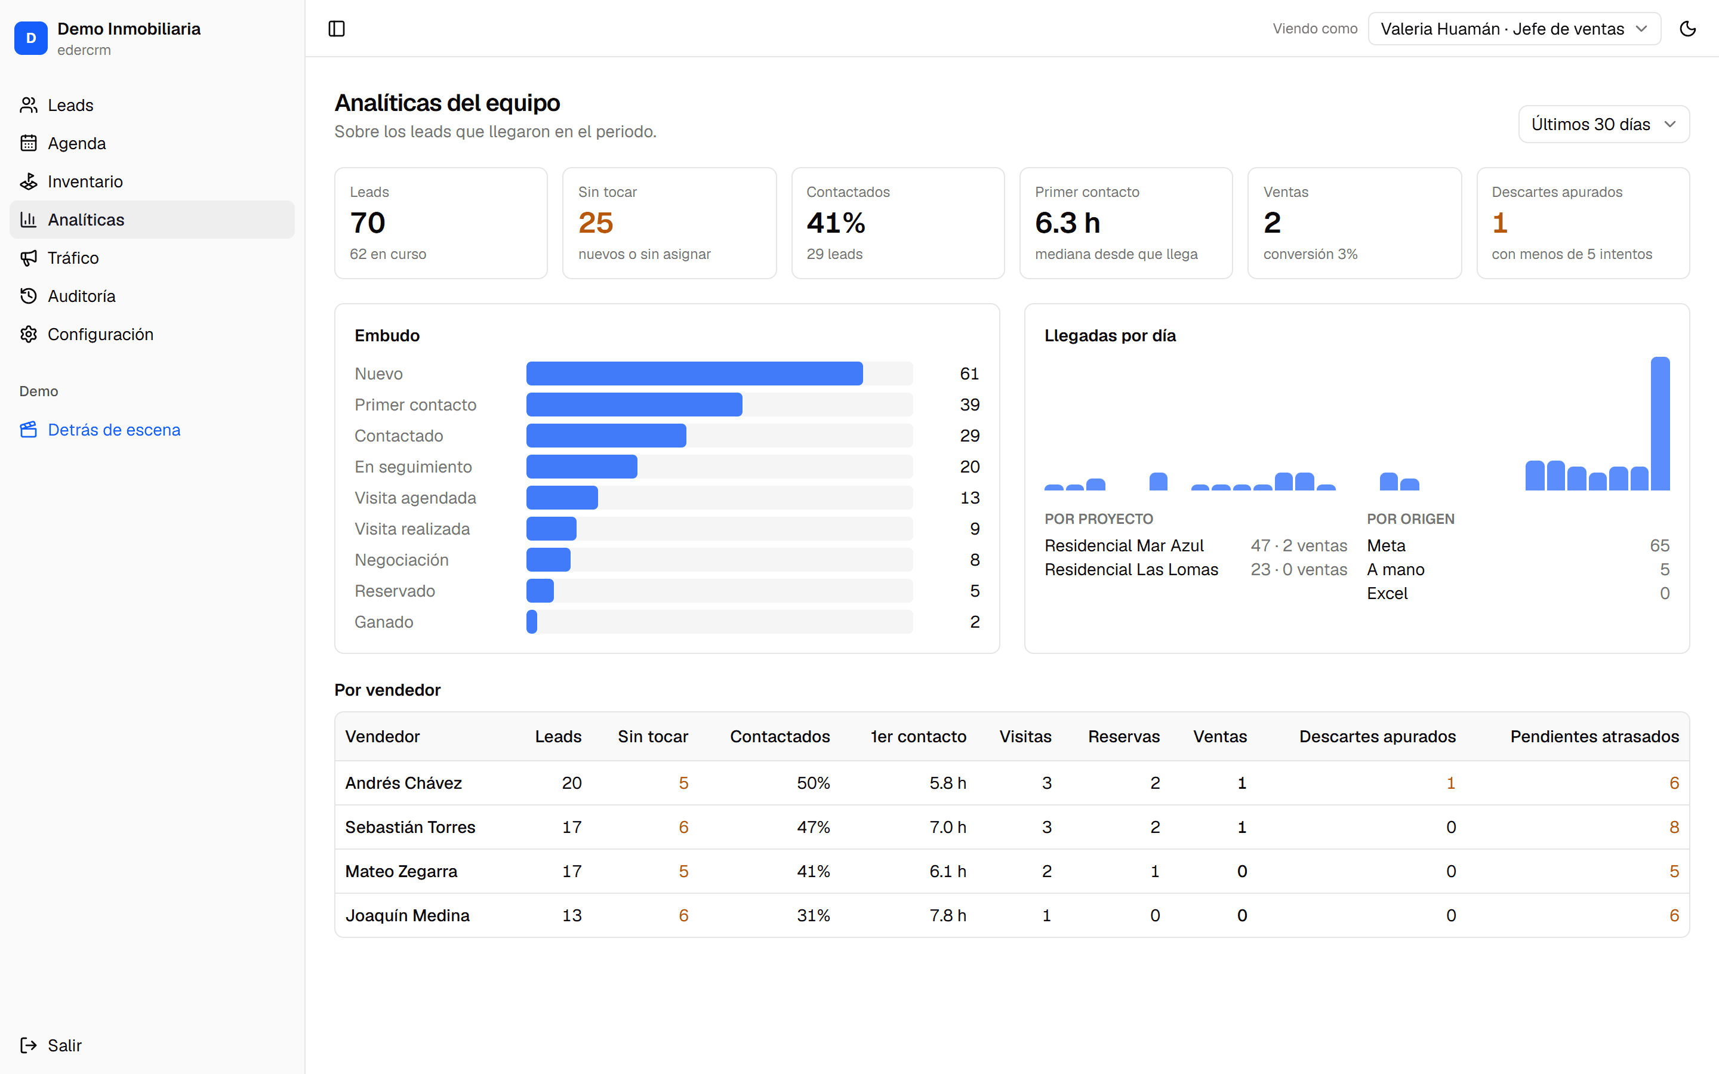
Task: Click the Sin tocar column header
Action: click(x=653, y=737)
